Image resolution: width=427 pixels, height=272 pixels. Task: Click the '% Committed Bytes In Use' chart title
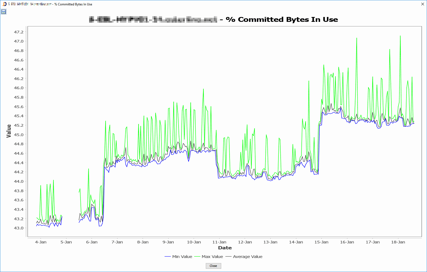click(282, 19)
